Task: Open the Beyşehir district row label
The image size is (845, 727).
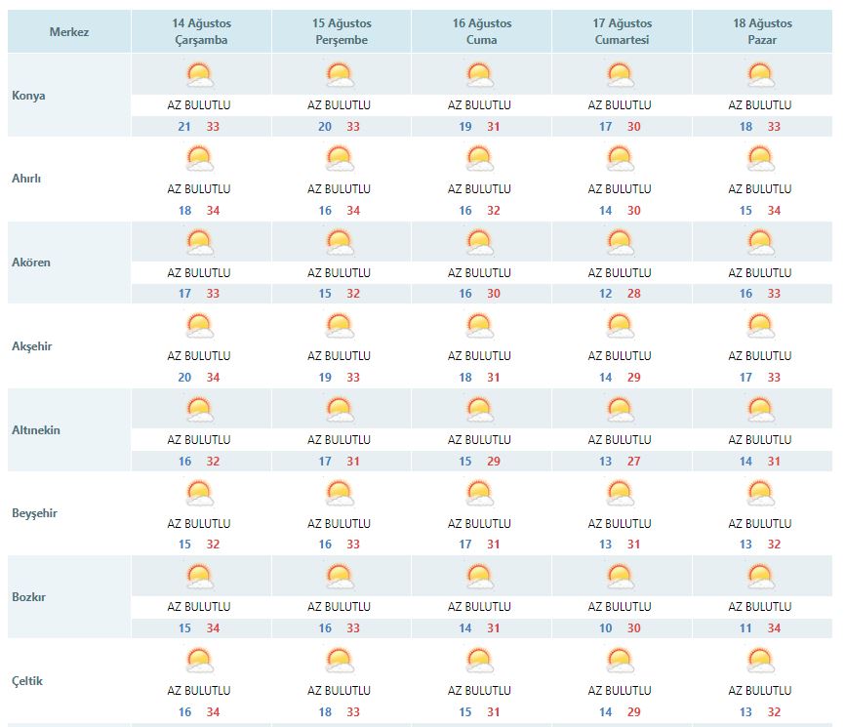Action: (34, 513)
